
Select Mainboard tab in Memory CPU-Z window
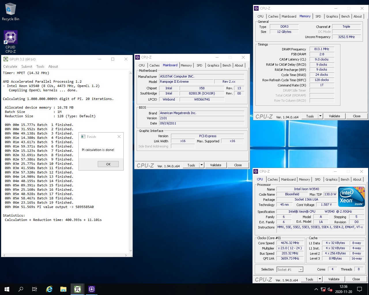pyautogui.click(x=289, y=16)
